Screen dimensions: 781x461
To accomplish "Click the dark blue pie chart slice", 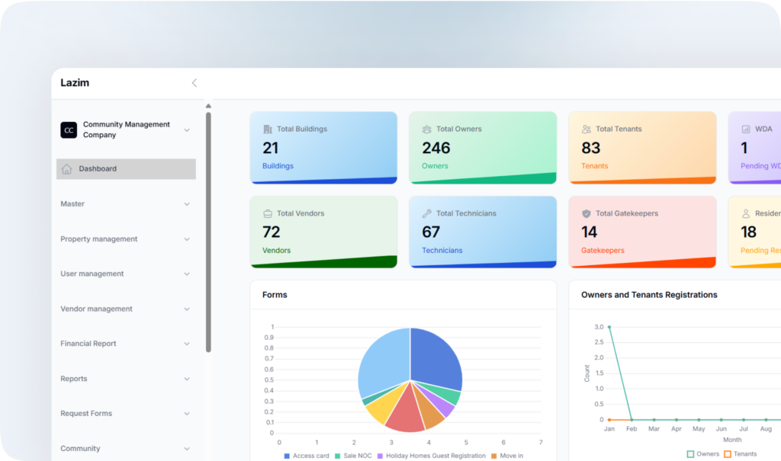I will pyautogui.click(x=435, y=357).
